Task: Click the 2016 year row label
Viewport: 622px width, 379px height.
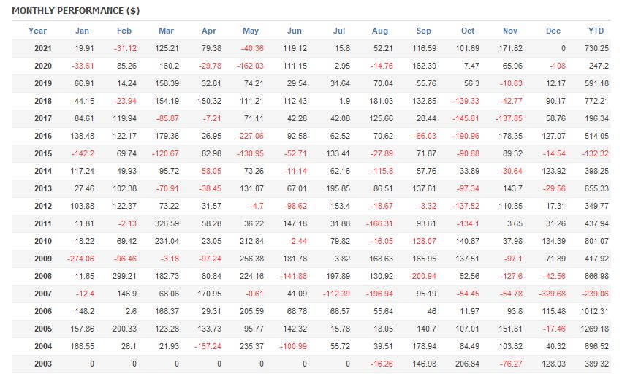Action: click(43, 136)
